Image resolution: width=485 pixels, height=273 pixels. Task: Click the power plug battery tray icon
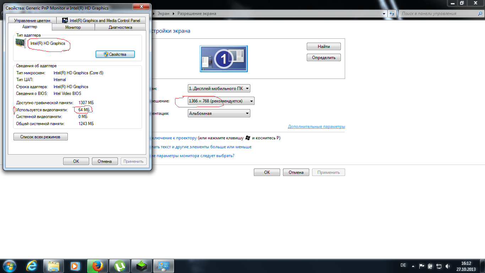tap(430, 266)
